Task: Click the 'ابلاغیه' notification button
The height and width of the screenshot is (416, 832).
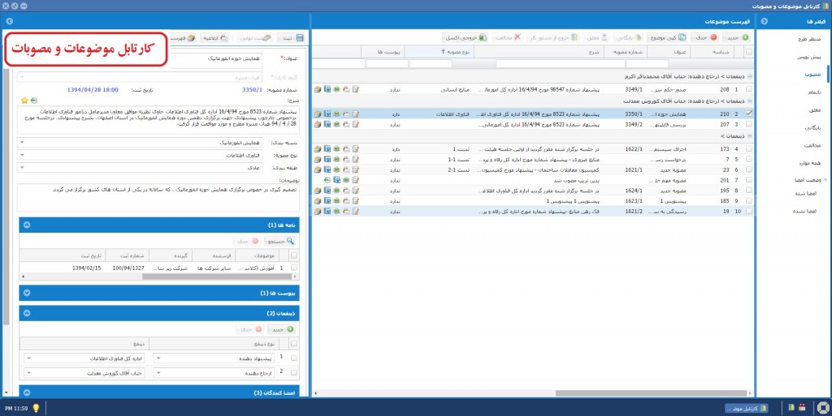Action: (x=214, y=37)
